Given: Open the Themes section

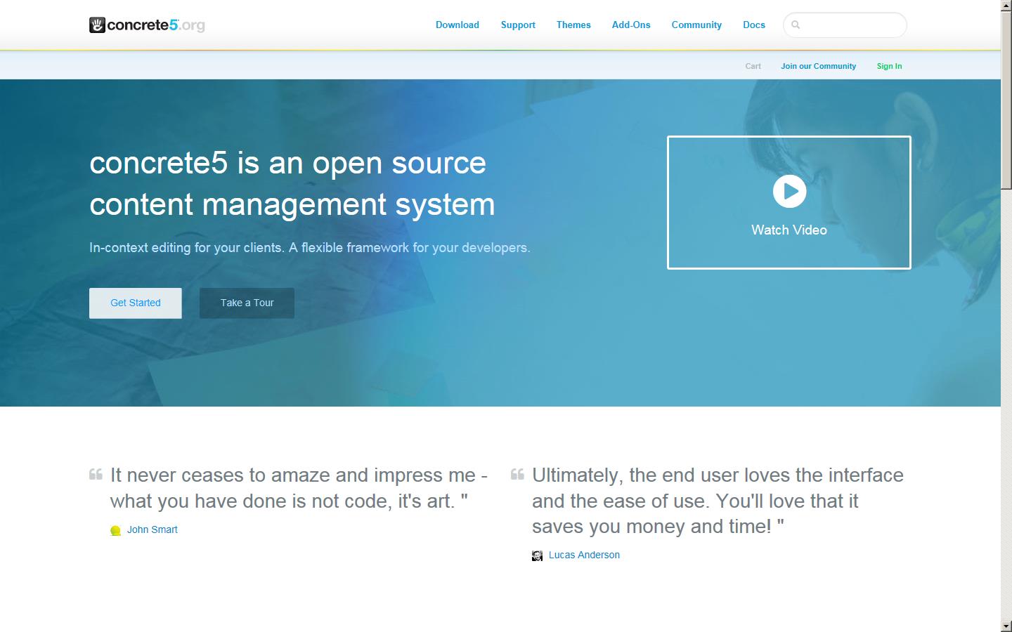Looking at the screenshot, I should coord(573,25).
